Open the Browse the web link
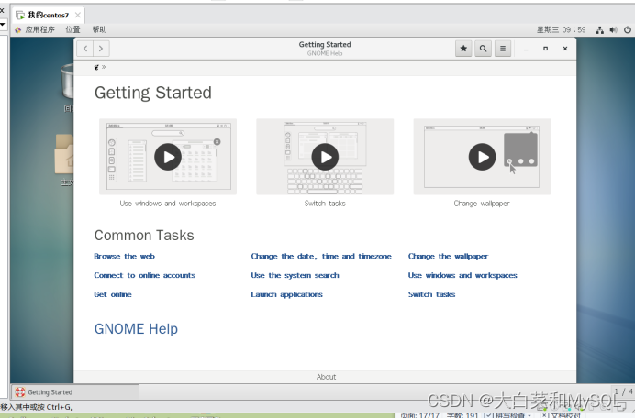This screenshot has height=419, width=635. (x=124, y=256)
